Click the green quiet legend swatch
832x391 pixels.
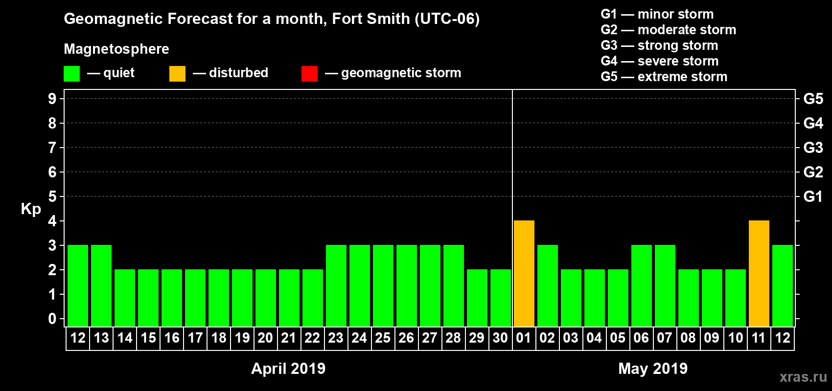tap(71, 74)
